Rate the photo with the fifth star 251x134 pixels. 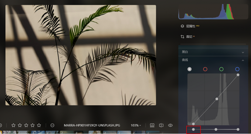[39, 126]
